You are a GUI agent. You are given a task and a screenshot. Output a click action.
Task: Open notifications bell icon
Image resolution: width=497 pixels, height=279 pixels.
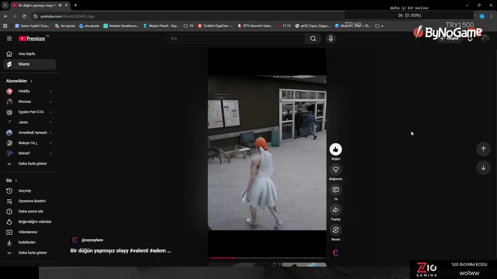[x=470, y=38]
